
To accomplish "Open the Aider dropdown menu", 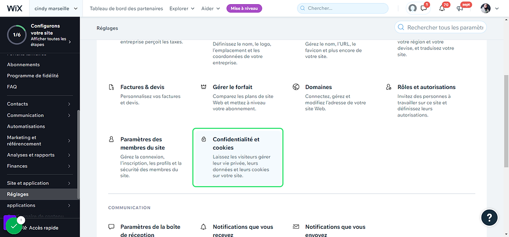I will (x=210, y=8).
